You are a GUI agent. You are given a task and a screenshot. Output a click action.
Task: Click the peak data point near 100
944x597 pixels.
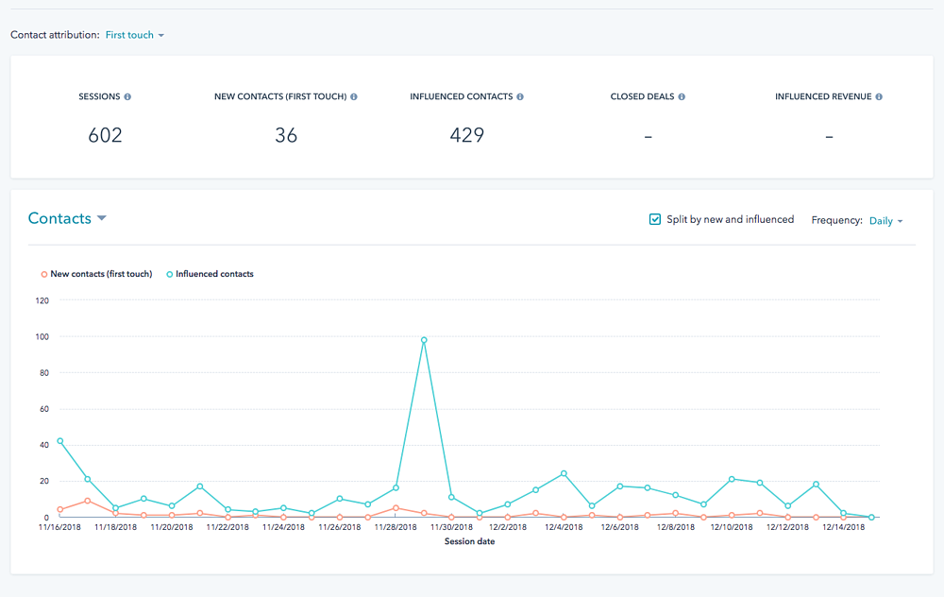pyautogui.click(x=424, y=340)
